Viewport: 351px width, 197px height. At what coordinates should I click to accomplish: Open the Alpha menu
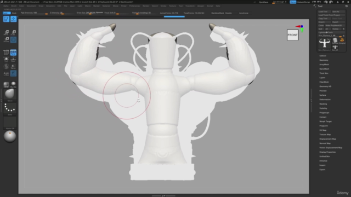(x=6, y=6)
